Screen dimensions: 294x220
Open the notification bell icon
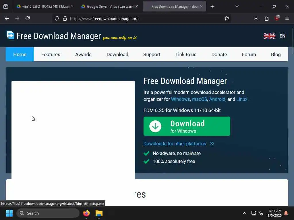(286, 213)
